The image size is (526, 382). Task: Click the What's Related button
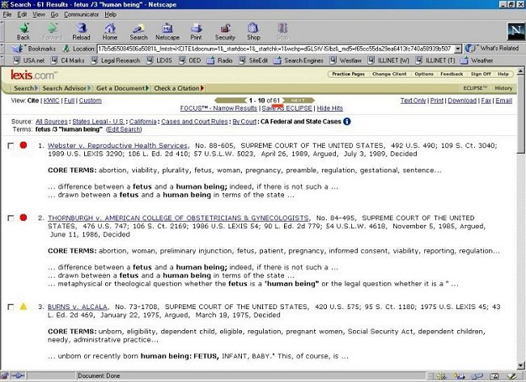click(x=492, y=49)
